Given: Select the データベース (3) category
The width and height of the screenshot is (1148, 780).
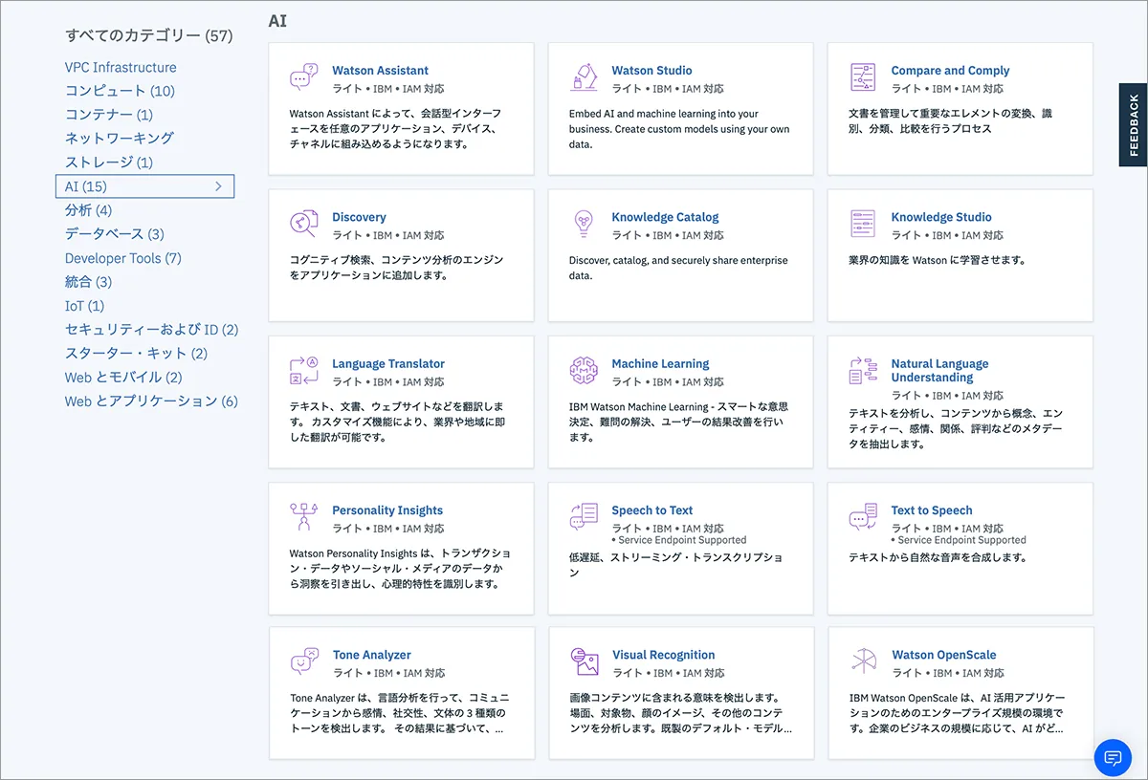Looking at the screenshot, I should (115, 234).
